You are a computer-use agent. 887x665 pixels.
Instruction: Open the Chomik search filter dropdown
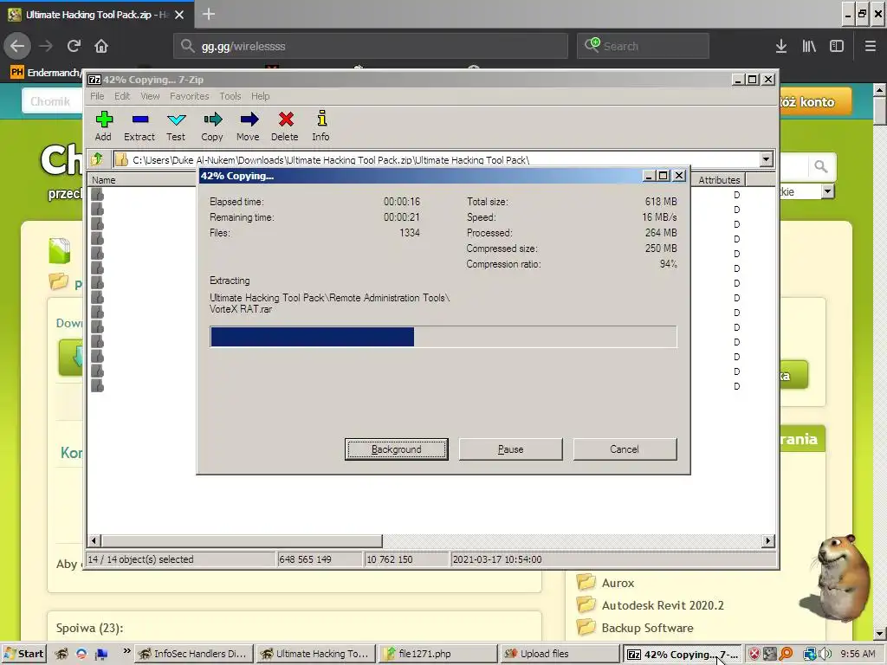(x=827, y=191)
